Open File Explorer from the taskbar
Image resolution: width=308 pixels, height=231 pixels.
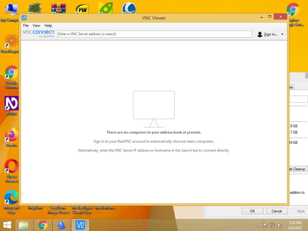[x=23, y=225]
